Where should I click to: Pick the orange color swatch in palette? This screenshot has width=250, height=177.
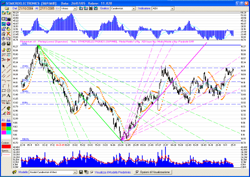coord(4,128)
